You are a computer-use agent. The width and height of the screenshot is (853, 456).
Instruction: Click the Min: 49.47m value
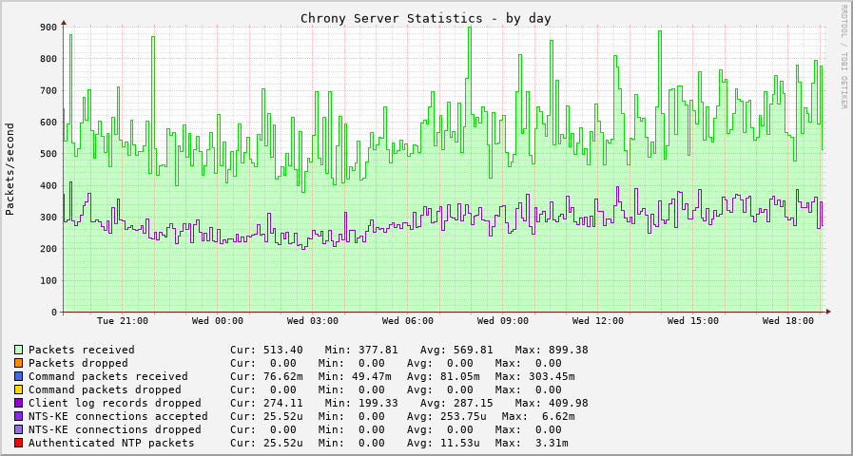point(355,376)
